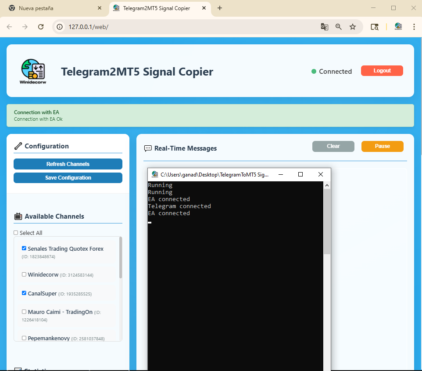
Task: Pause the real-time messages feed
Action: (x=382, y=146)
